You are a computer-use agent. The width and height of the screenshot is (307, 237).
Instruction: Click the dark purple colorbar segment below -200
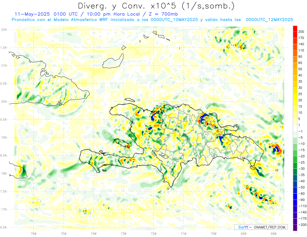click(x=295, y=228)
